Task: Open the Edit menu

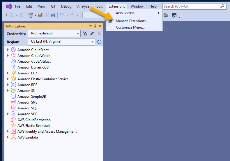Action: click(x=29, y=6)
